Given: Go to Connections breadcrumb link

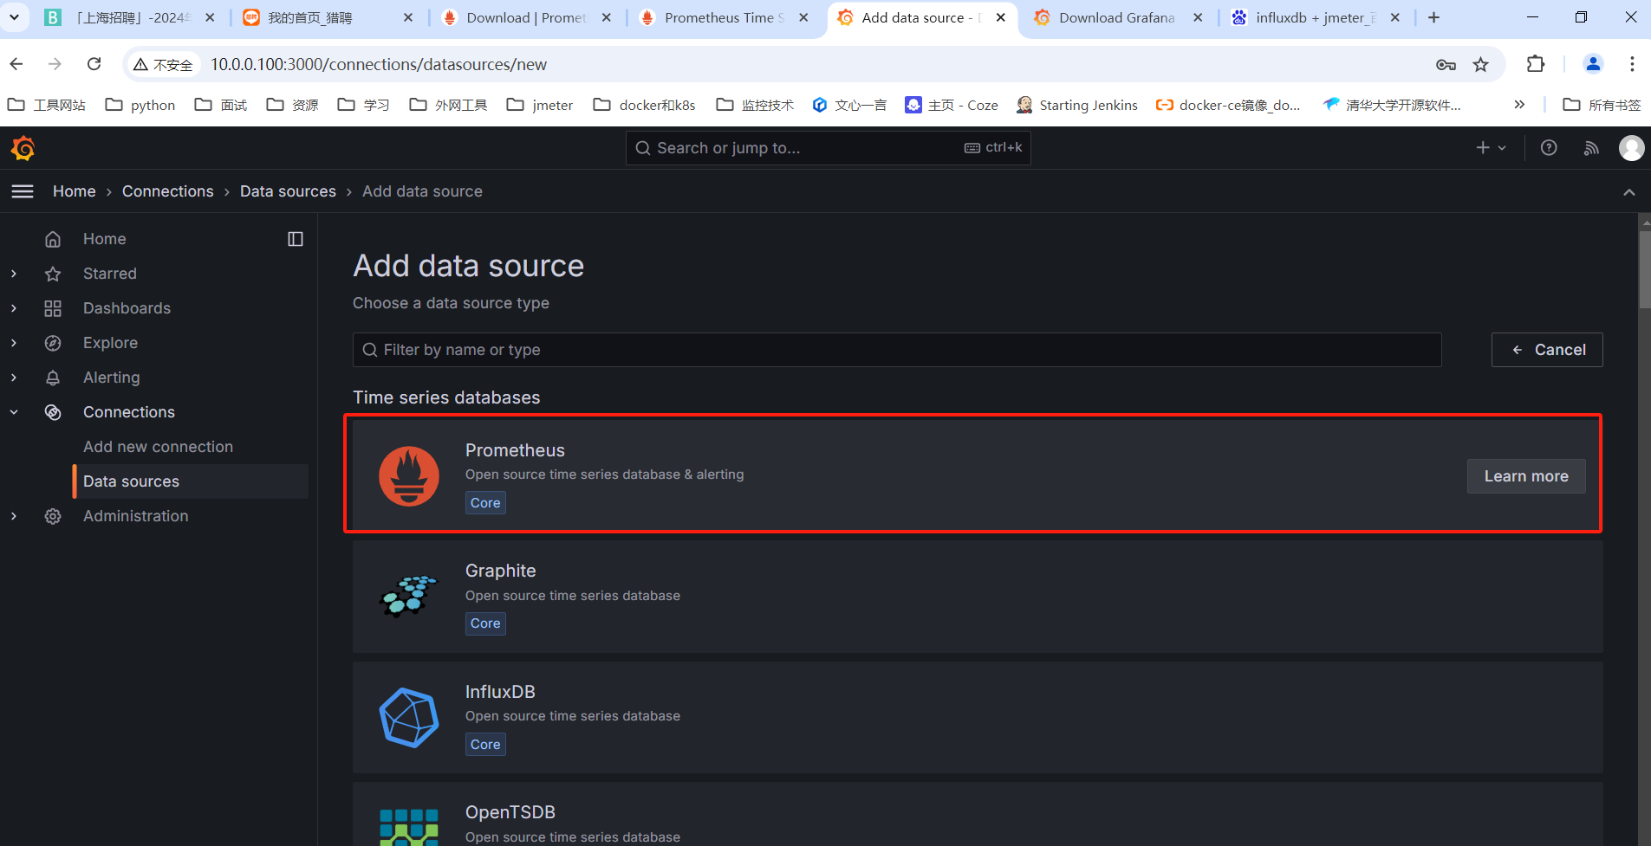Looking at the screenshot, I should (168, 191).
